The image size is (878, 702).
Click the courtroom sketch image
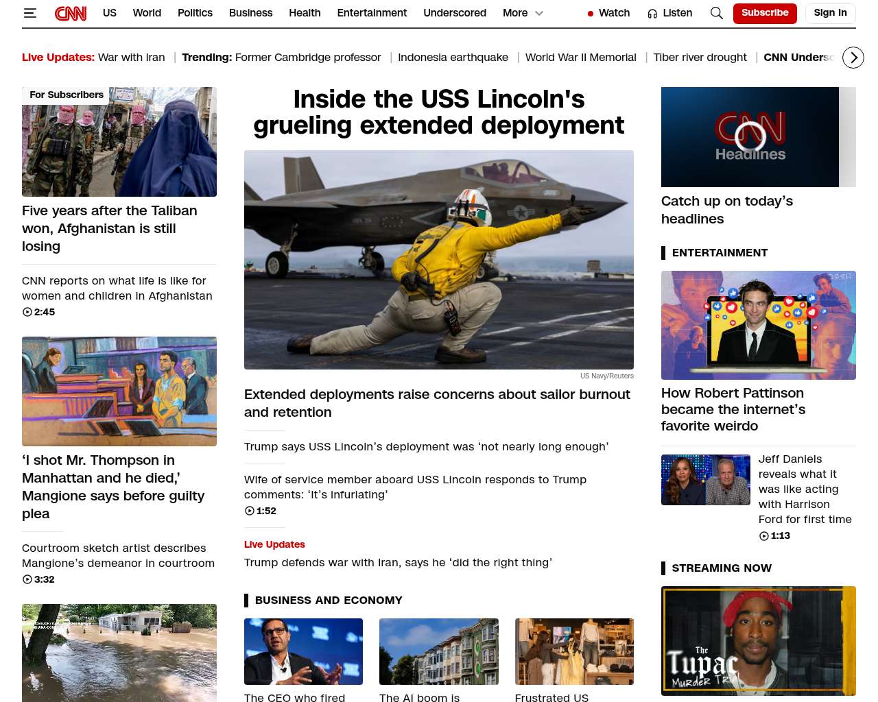coord(119,391)
